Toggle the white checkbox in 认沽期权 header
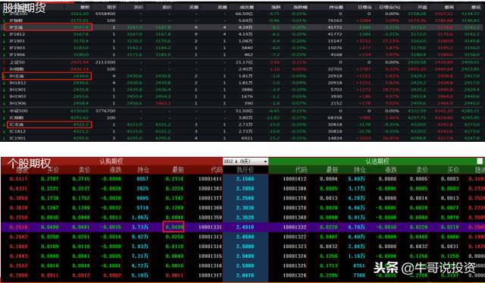Viewport: 485px width, 283px height. pos(480,161)
